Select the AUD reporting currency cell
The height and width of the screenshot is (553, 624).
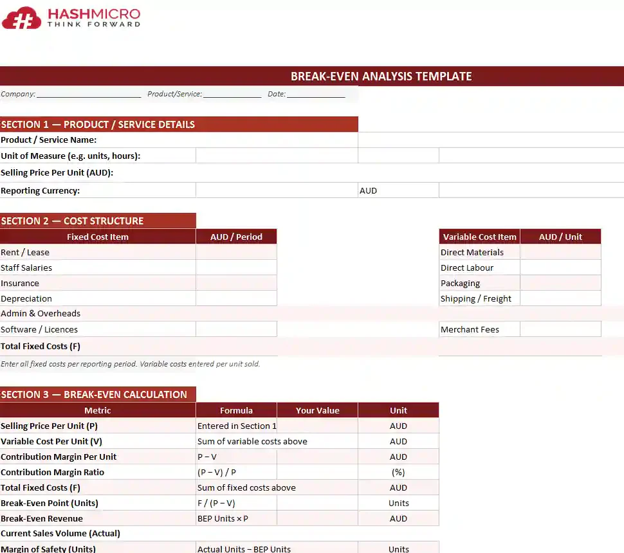pyautogui.click(x=398, y=190)
